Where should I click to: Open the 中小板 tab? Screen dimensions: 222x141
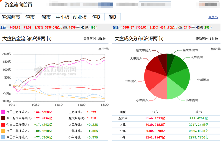coord(62,17)
